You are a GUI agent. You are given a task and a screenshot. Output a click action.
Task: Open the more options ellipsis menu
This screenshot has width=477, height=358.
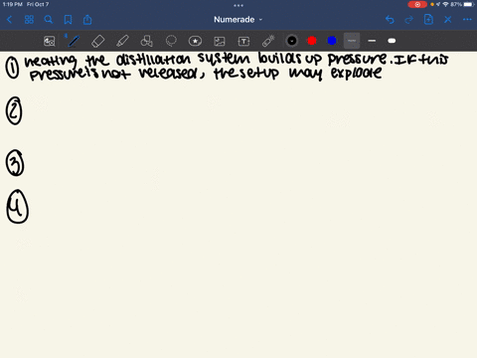pyautogui.click(x=467, y=20)
